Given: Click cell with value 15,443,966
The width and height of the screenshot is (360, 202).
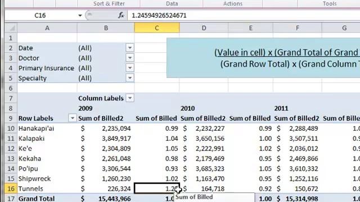Looking at the screenshot, I should coord(115,199).
